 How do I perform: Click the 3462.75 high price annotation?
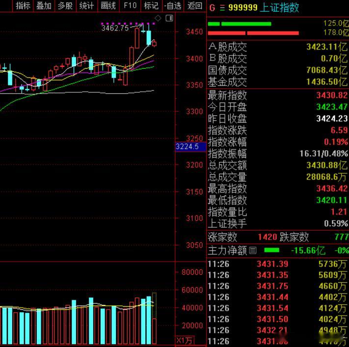[x=115, y=28]
